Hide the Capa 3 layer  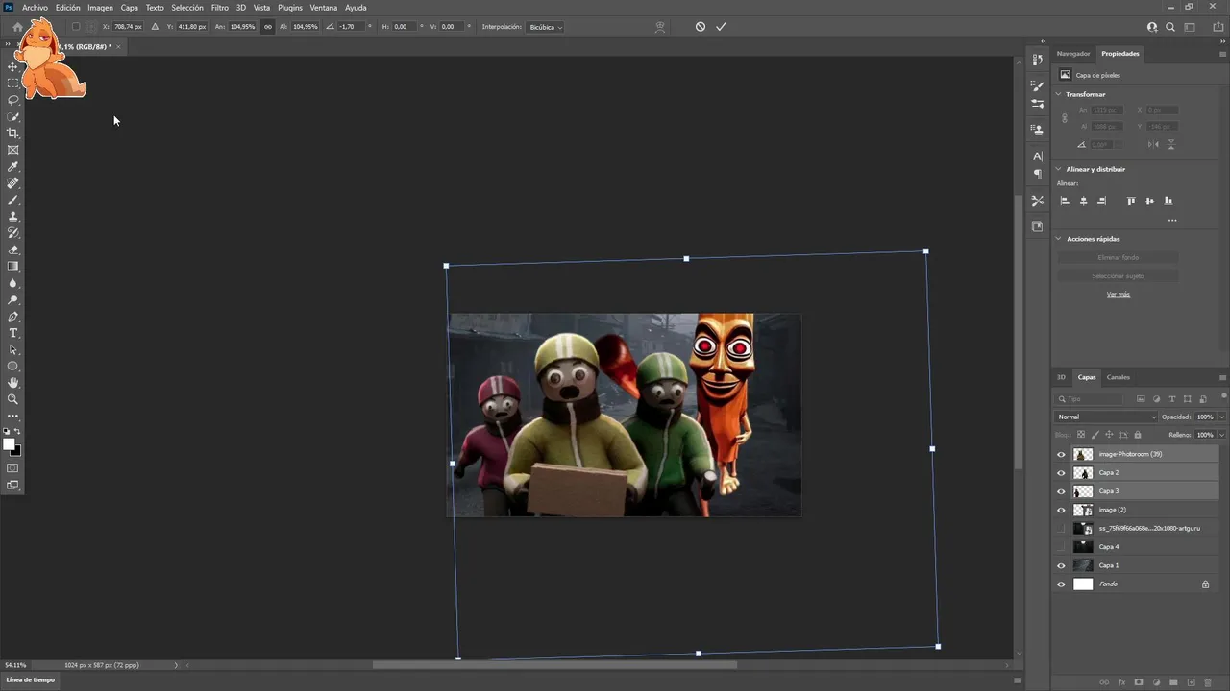(x=1061, y=491)
